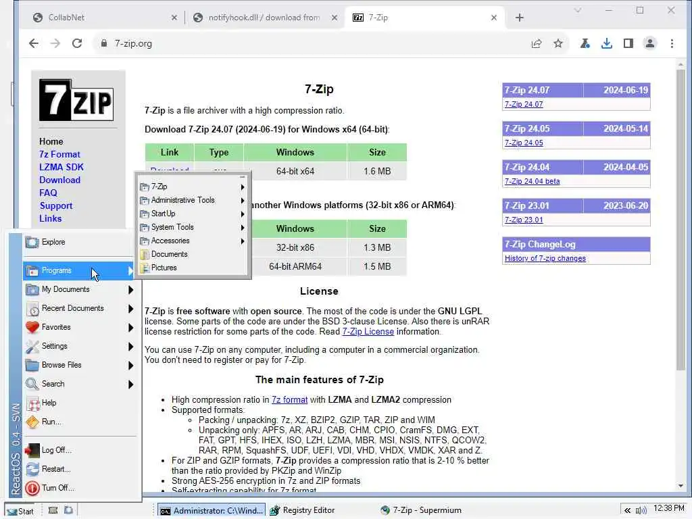Open the LZMA SDK sidebar link
Viewport: 692px width, 519px height.
(x=61, y=168)
